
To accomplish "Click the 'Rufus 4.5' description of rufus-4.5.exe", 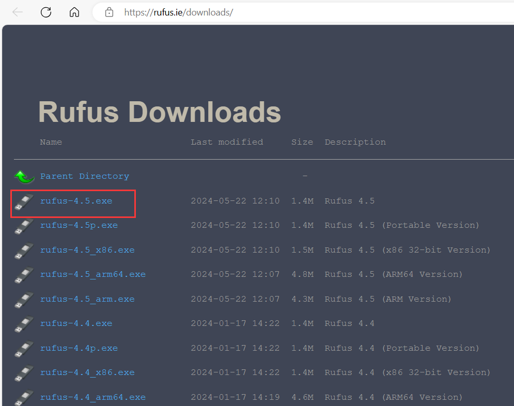I will (349, 201).
